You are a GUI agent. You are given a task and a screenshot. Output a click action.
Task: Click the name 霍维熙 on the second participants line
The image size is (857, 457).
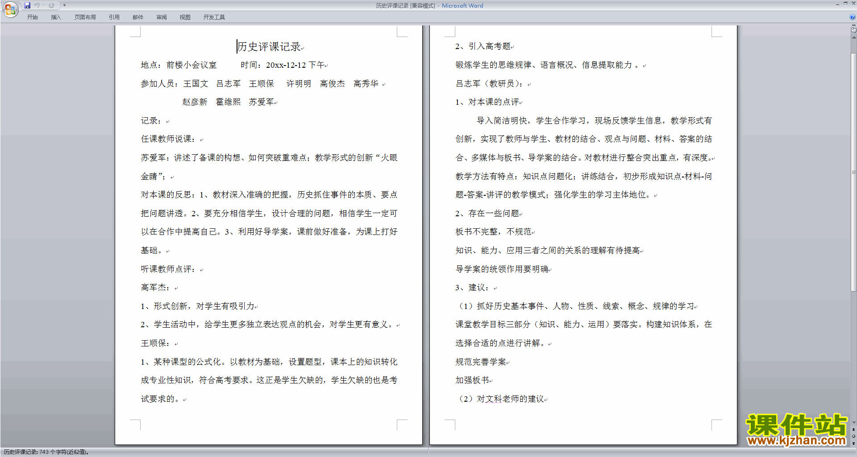[228, 102]
